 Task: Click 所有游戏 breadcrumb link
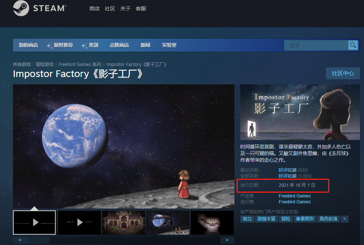[22, 64]
